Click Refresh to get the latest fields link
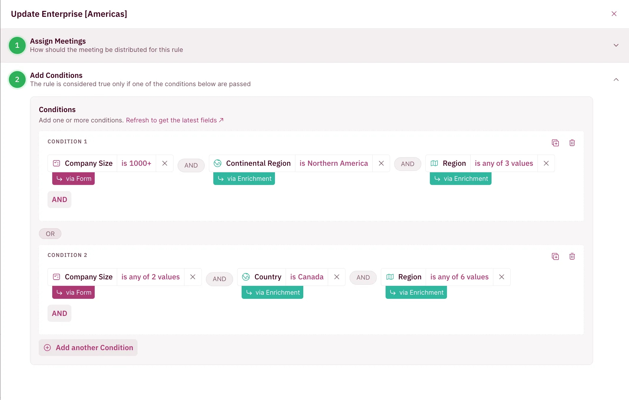 coord(175,120)
